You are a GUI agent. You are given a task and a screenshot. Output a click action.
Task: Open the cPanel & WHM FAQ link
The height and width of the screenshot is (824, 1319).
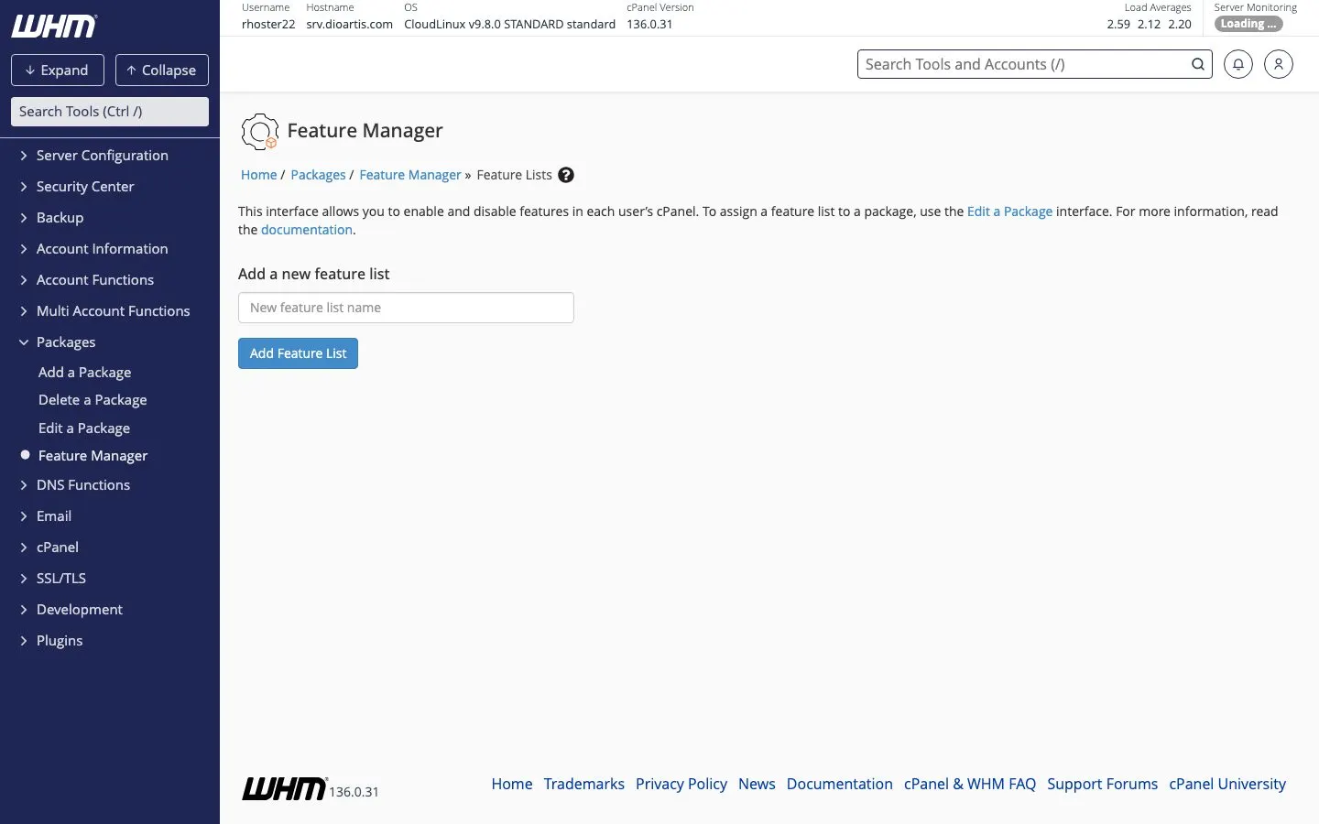coord(970,784)
